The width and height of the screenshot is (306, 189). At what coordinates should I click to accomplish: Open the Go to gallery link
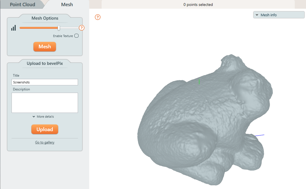coord(45,142)
